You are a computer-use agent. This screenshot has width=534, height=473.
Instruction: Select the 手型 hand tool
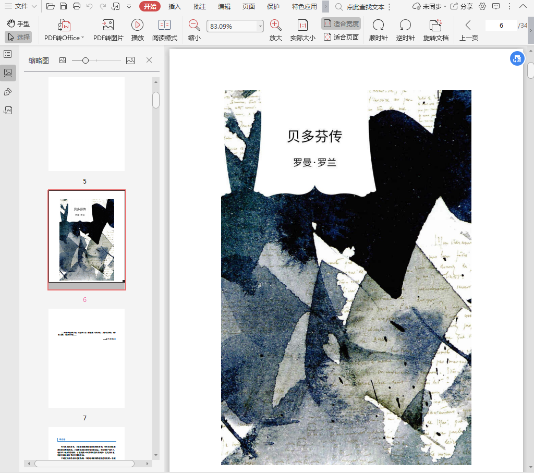(18, 23)
